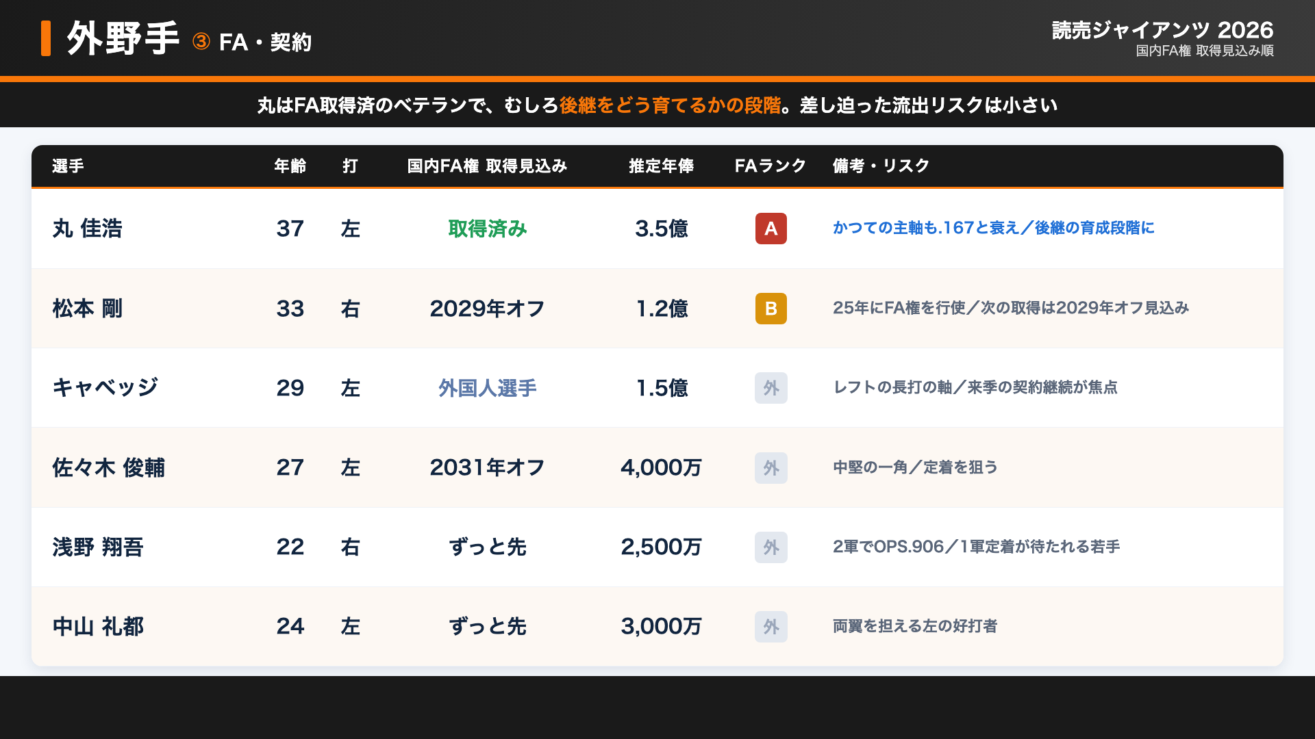
Task: Click the 2029年オフ FA timing cell
Action: (x=487, y=309)
